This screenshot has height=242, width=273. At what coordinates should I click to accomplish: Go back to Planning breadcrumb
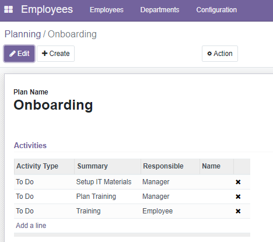tap(23, 34)
